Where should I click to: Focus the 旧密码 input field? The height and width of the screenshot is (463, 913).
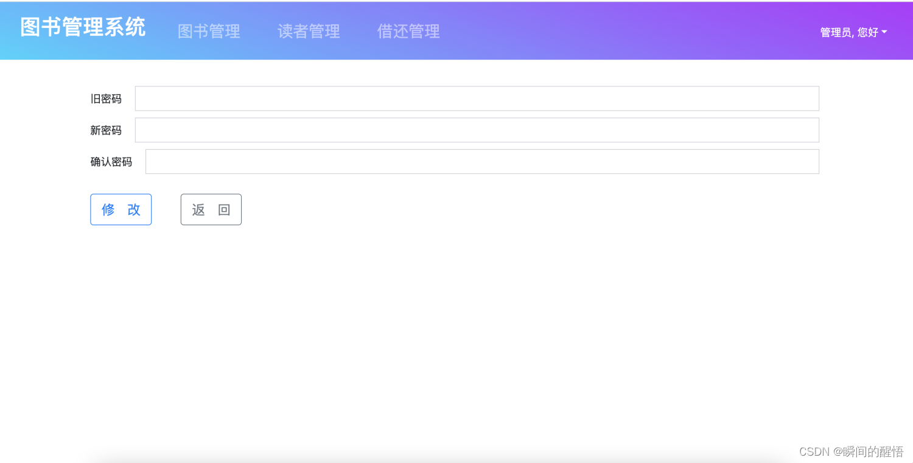[x=477, y=99]
